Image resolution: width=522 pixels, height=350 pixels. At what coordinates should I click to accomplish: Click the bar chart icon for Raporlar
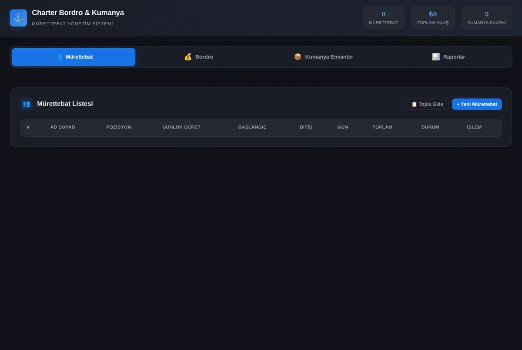tap(436, 57)
